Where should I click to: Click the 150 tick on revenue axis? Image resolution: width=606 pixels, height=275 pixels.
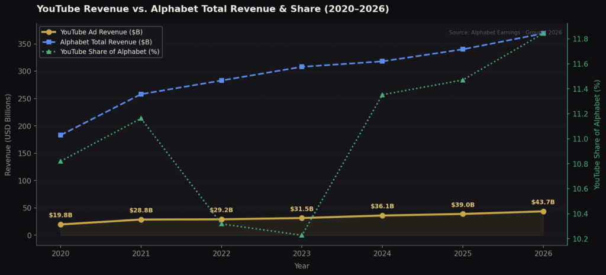pos(25,153)
